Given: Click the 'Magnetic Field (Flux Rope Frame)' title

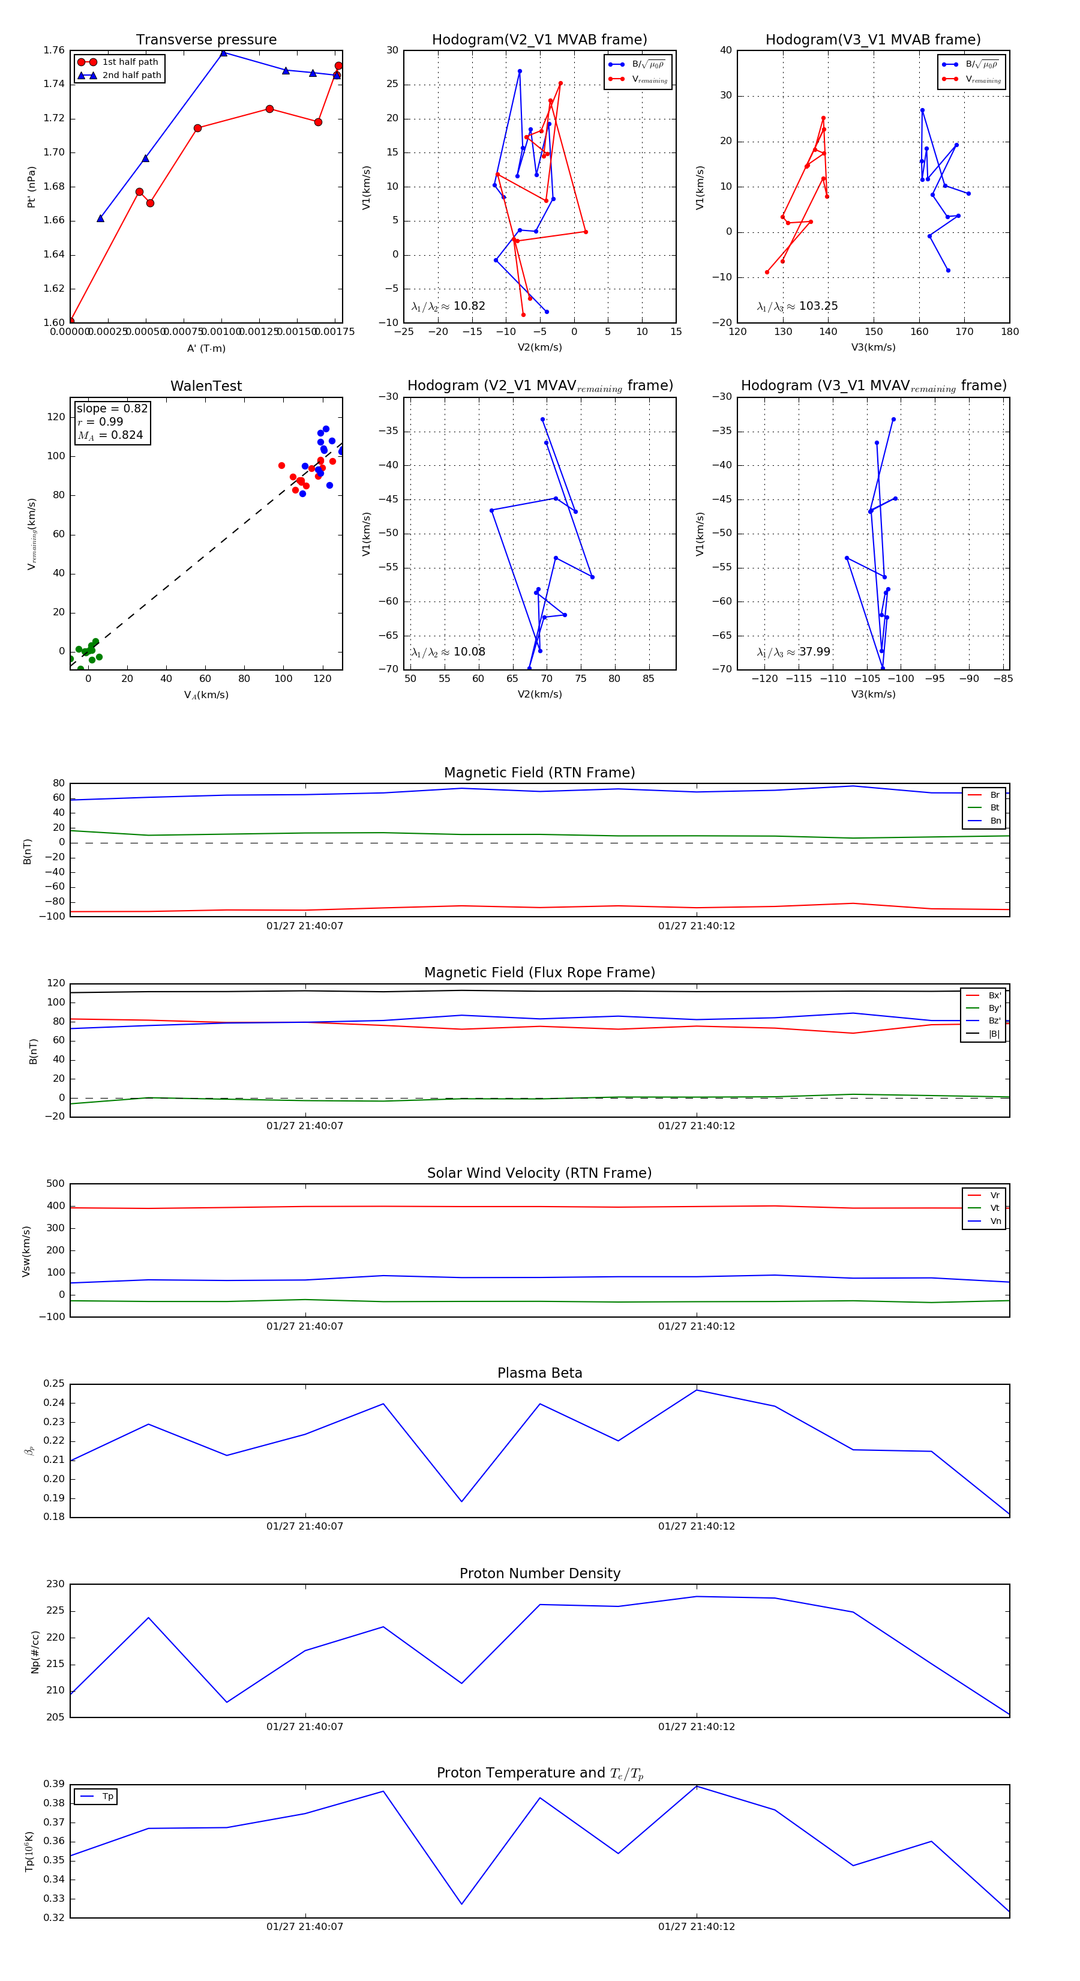Looking at the screenshot, I should click(539, 973).
